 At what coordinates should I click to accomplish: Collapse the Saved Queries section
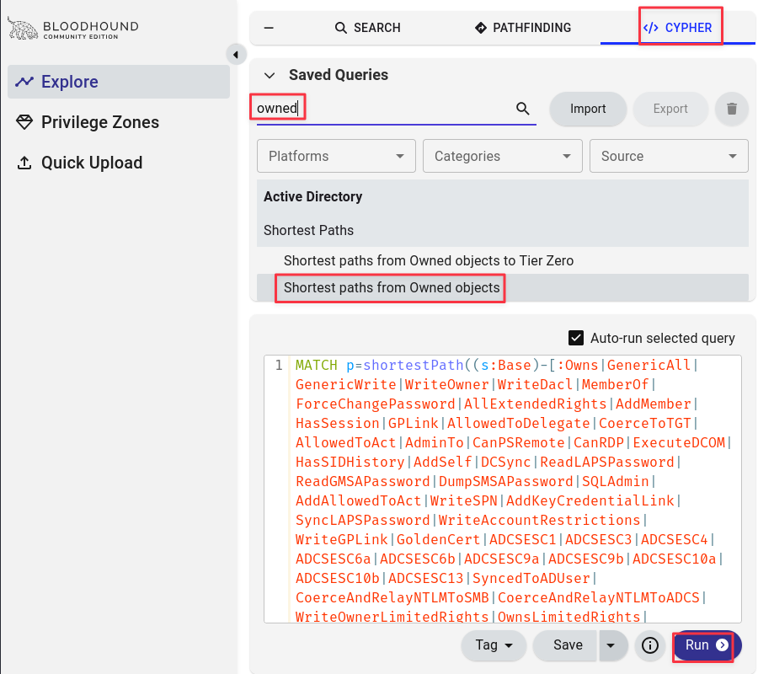pyautogui.click(x=270, y=76)
